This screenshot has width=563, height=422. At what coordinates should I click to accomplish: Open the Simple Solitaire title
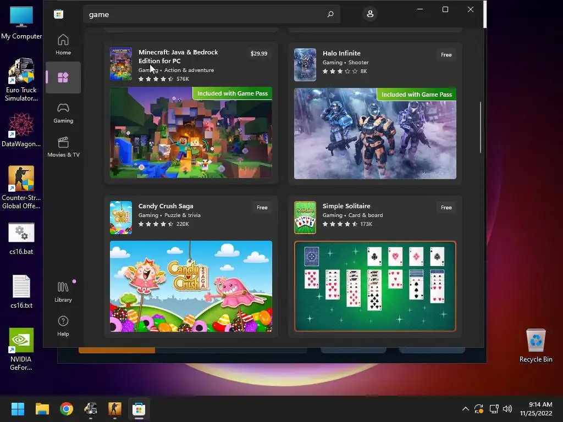pos(346,206)
